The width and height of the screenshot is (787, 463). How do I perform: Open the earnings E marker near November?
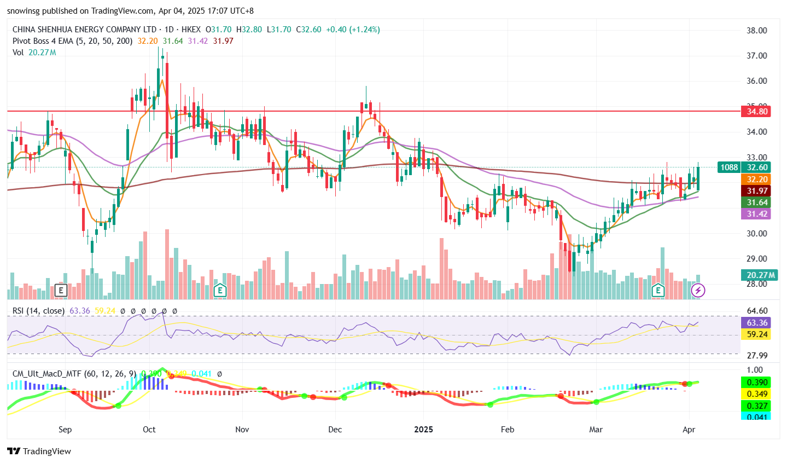220,290
